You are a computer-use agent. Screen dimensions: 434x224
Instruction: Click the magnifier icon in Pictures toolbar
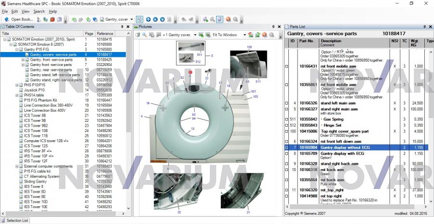(145, 35)
